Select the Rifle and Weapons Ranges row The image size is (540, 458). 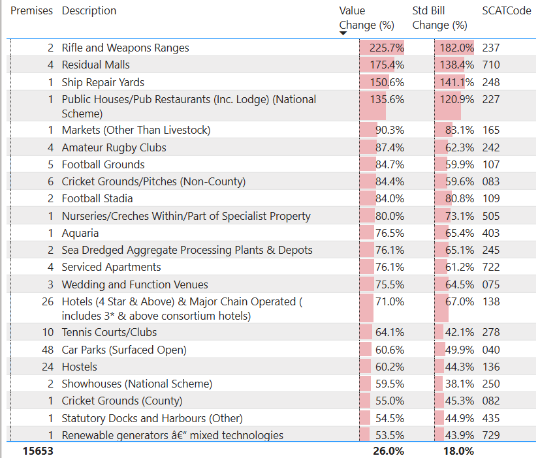tap(125, 48)
